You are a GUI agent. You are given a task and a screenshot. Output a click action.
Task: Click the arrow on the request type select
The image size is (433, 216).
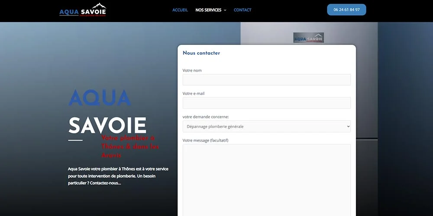click(348, 127)
